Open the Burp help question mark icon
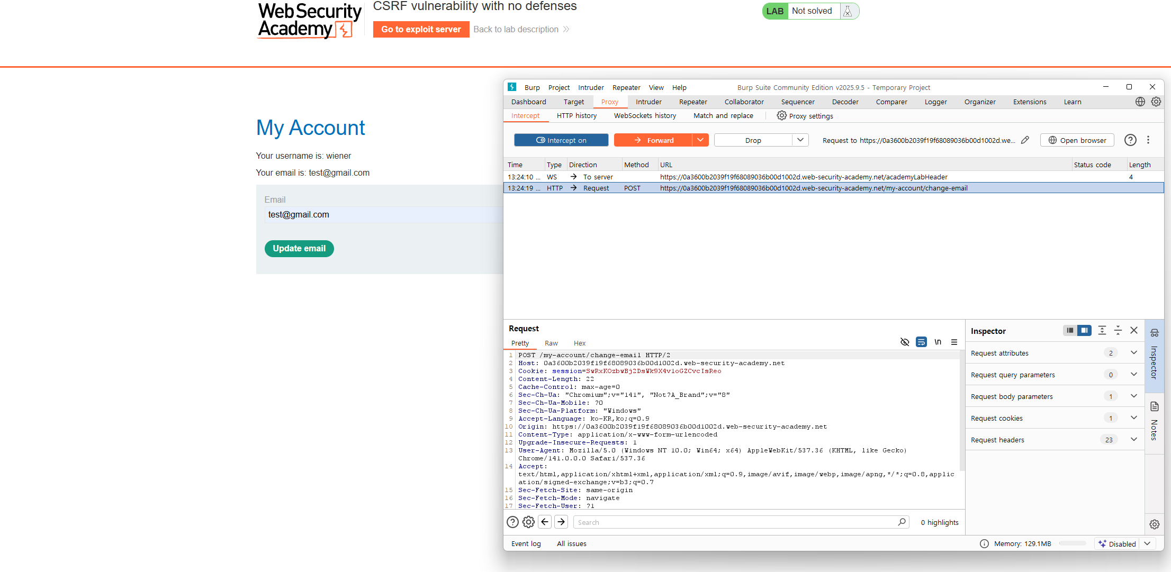This screenshot has width=1171, height=572. [1130, 140]
